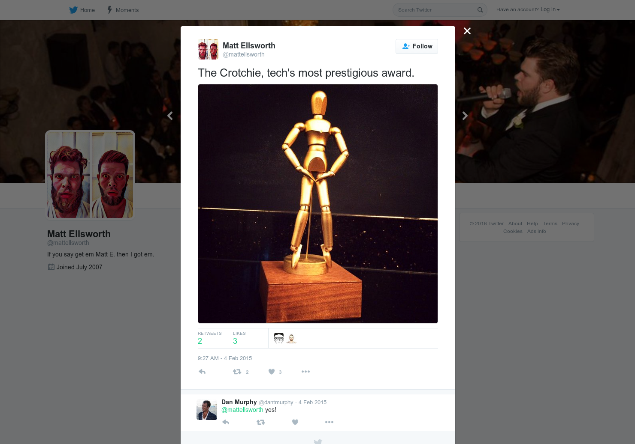The height and width of the screenshot is (444, 635).
Task: Close the tweet overlay with the X
Action: point(467,31)
